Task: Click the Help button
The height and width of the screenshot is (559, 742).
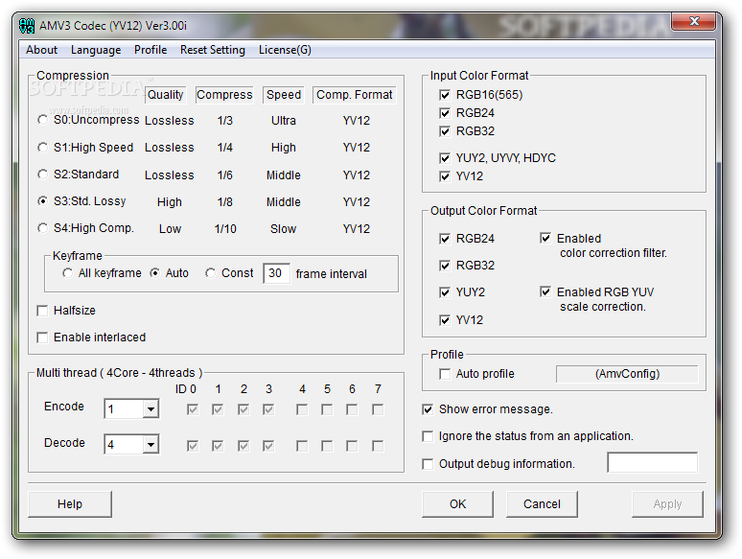Action: [70, 504]
